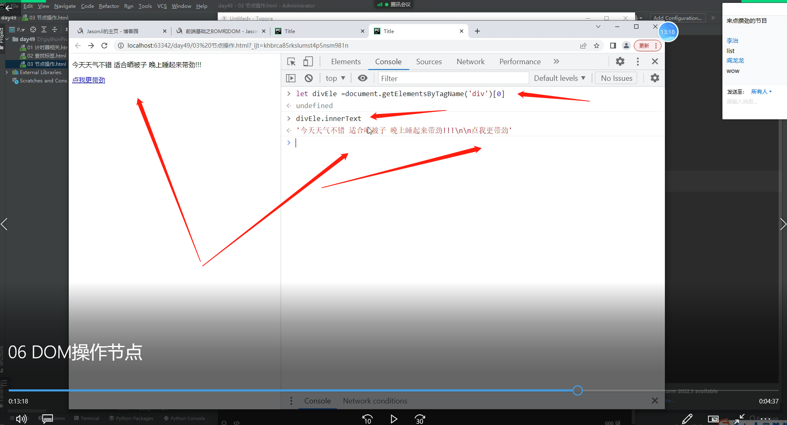
Task: Click the 李治 sender name in chat
Action: (x=732, y=41)
